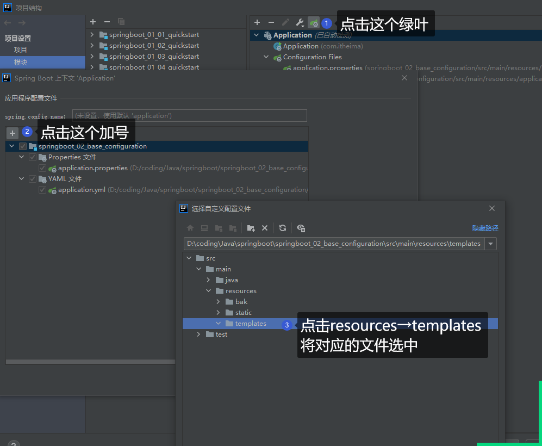Click the pencil edit icon in facet toolbar
Viewport: 542px width, 446px height.
click(285, 23)
